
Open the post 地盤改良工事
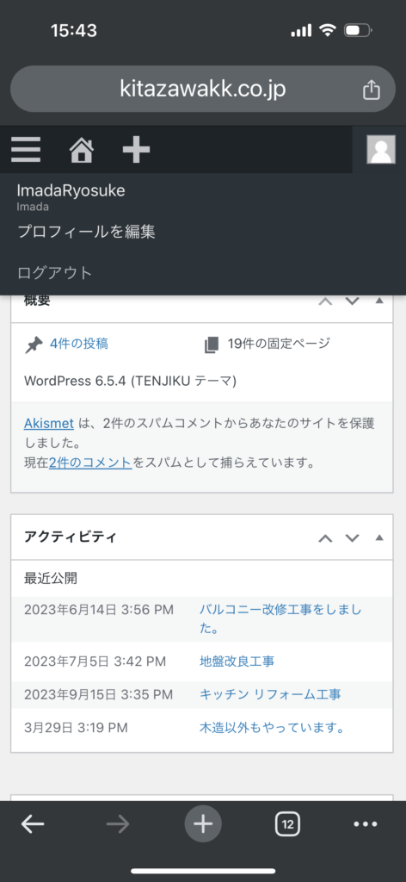tap(237, 661)
